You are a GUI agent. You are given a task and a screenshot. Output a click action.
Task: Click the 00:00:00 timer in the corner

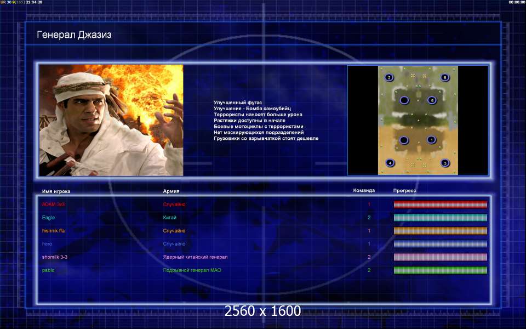click(x=517, y=2)
